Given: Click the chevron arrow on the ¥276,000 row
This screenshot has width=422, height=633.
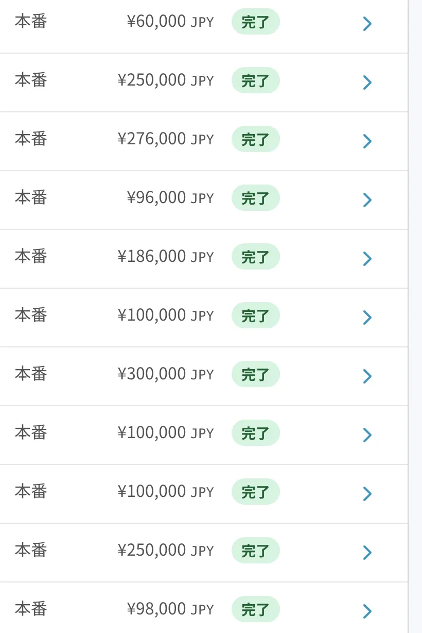Looking at the screenshot, I should point(367,141).
